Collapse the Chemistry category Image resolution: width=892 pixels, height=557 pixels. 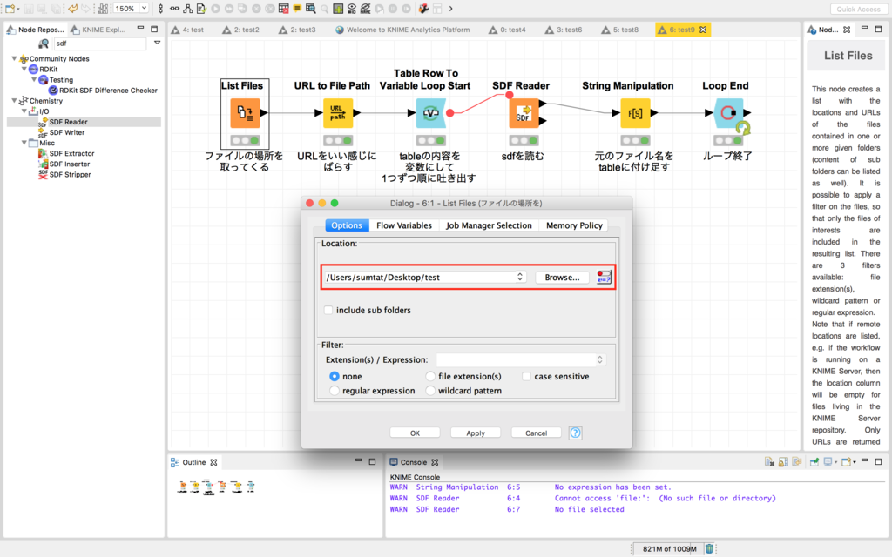pyautogui.click(x=14, y=101)
